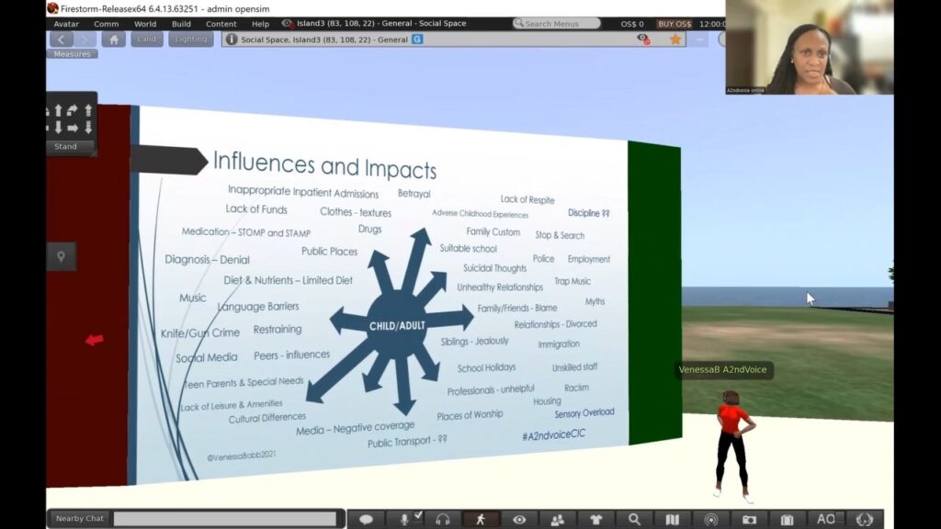Open voice settings headphones icon

tap(443, 520)
